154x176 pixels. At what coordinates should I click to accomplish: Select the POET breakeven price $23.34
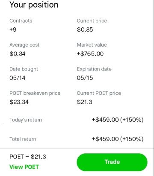coord(19,102)
